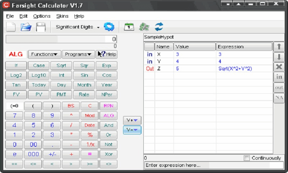
Task: Enable the Continuously checkbox
Action: (x=247, y=158)
